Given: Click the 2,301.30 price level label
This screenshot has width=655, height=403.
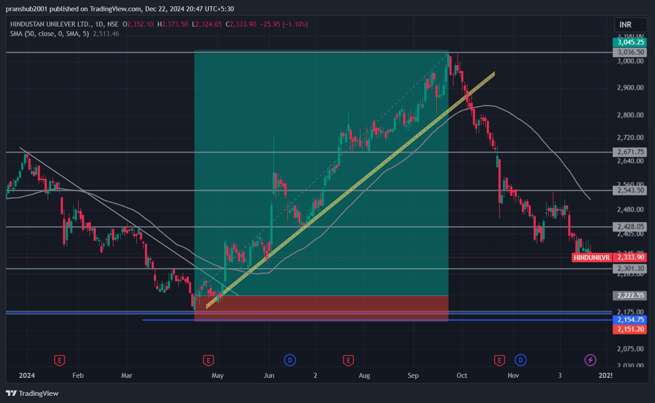Looking at the screenshot, I should (630, 269).
